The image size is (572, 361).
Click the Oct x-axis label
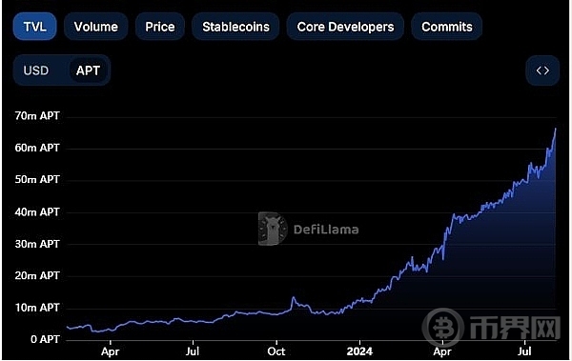(x=276, y=351)
